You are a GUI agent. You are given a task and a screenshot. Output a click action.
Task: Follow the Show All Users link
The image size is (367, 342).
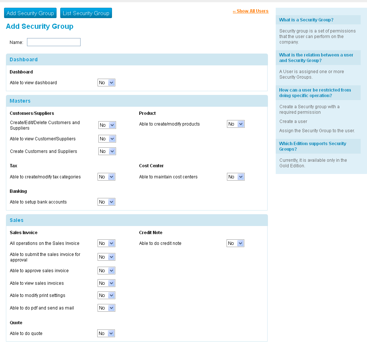[x=251, y=11]
